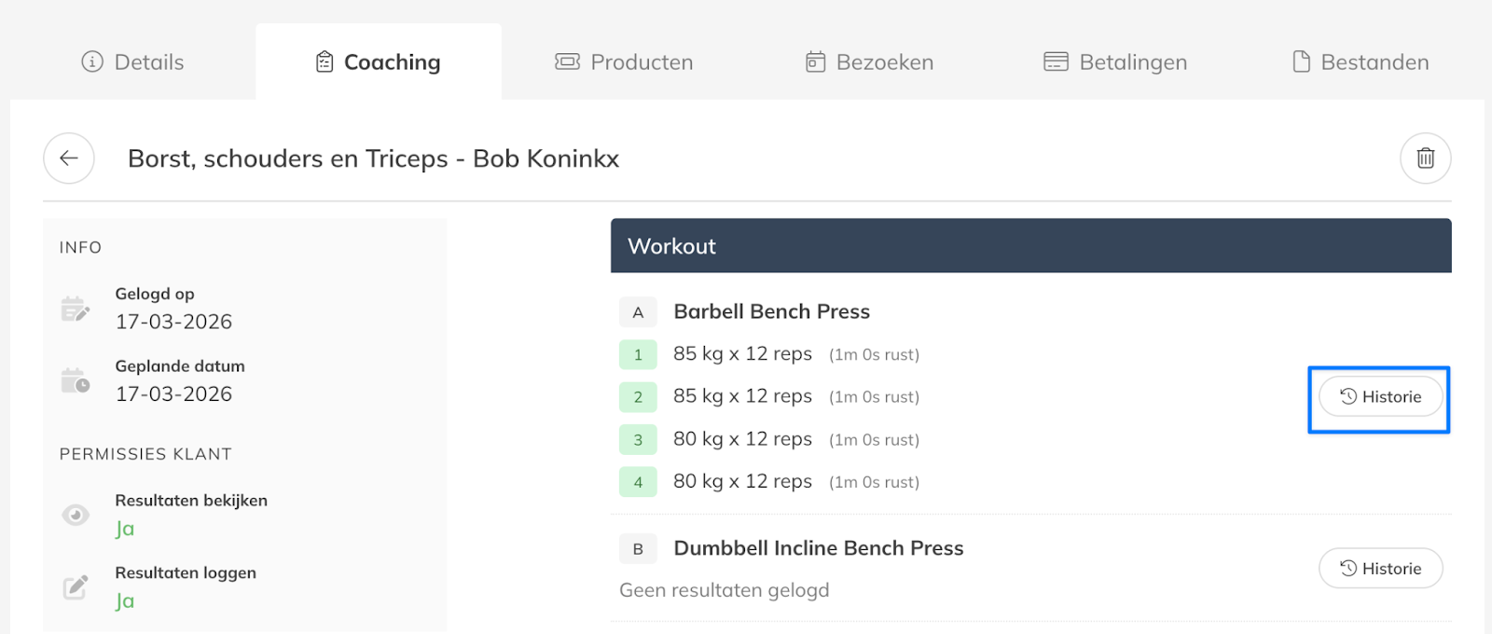Click set 3 number badge
The height and width of the screenshot is (634, 1492).
point(638,440)
